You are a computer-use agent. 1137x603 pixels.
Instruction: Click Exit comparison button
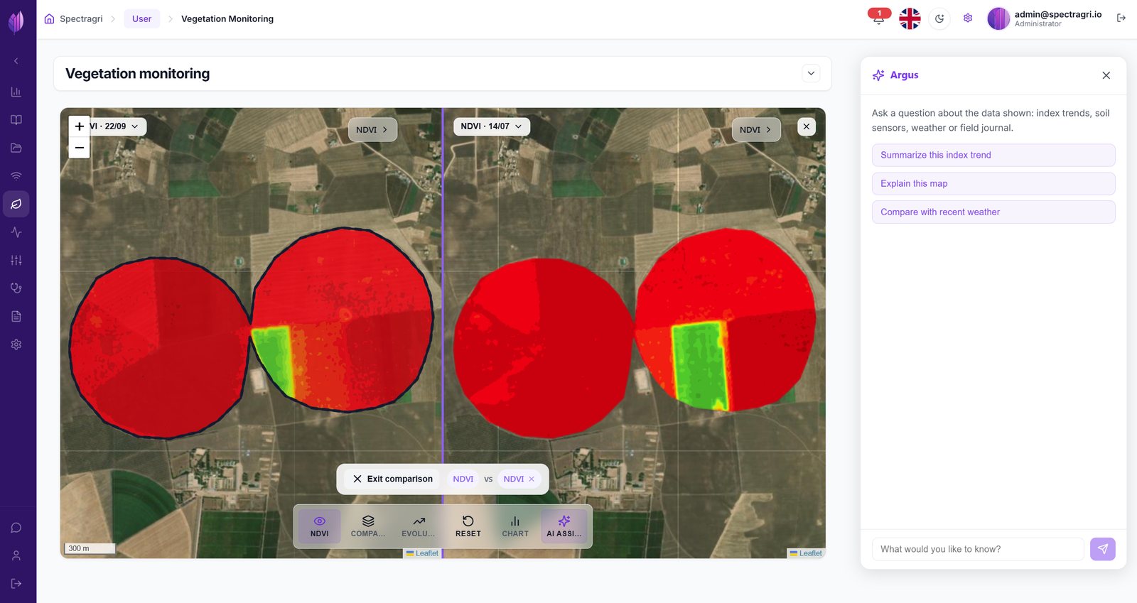pos(392,479)
